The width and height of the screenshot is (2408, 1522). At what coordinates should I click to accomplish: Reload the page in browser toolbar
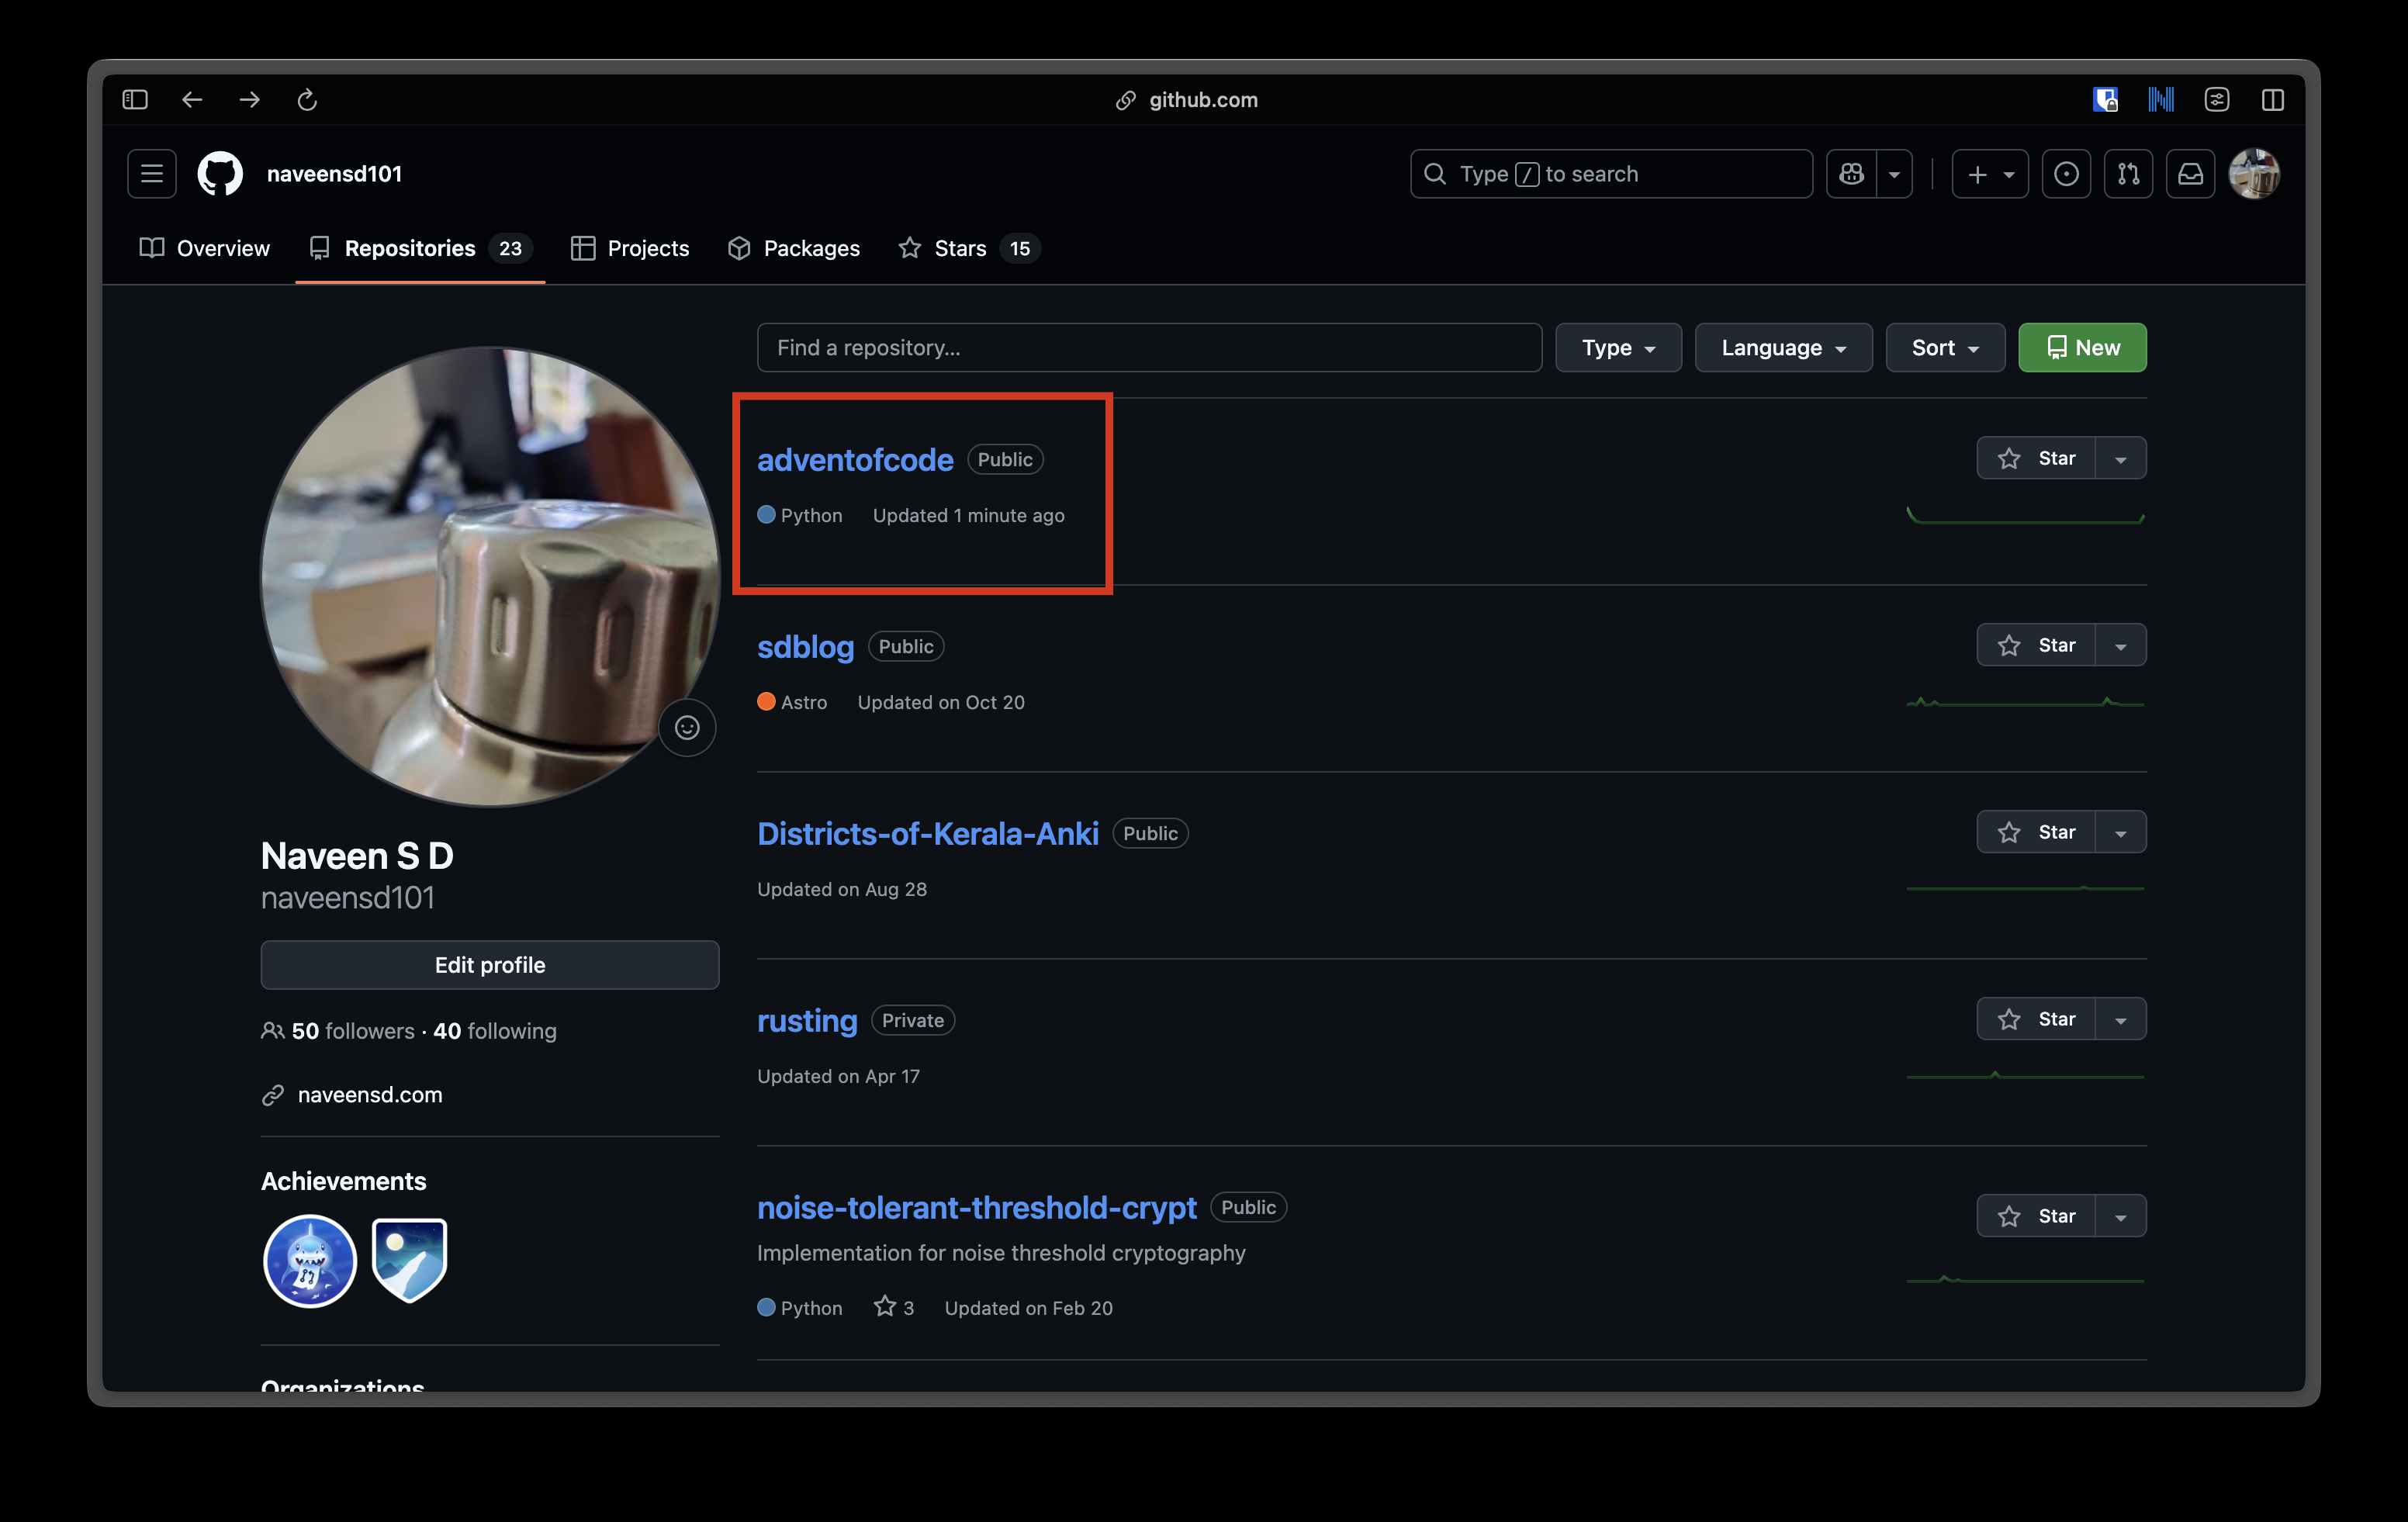coord(307,100)
